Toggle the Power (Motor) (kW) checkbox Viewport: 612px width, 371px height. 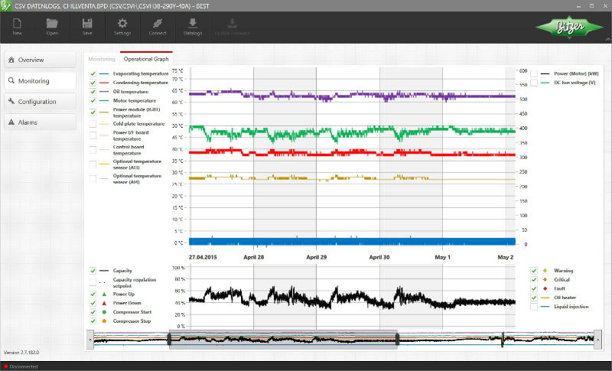[x=534, y=73]
